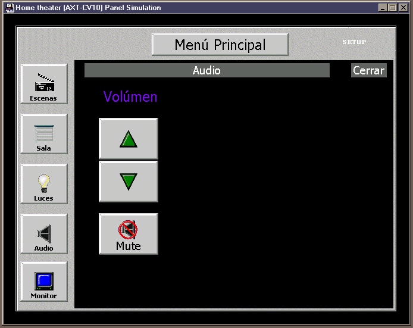This screenshot has width=413, height=328.
Task: Click the purple Volúmen label
Action: (130, 96)
